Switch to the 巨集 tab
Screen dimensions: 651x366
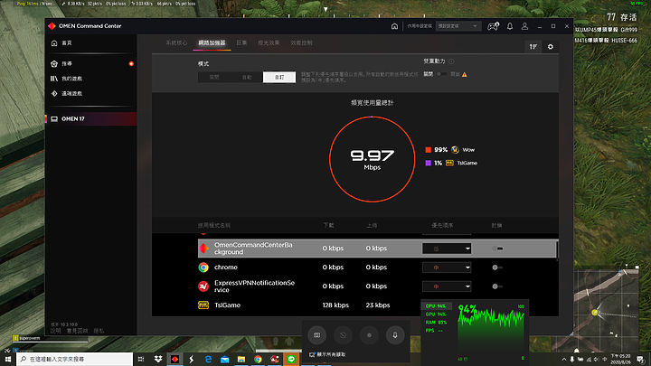tap(241, 42)
